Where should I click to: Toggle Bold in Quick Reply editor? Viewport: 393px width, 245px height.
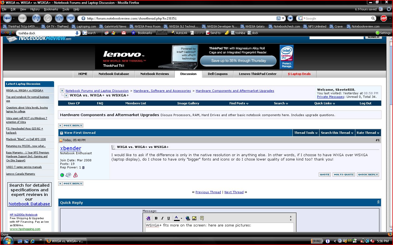(x=156, y=218)
